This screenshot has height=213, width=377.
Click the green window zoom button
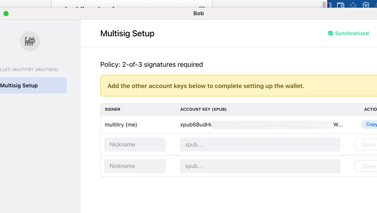coord(6,14)
